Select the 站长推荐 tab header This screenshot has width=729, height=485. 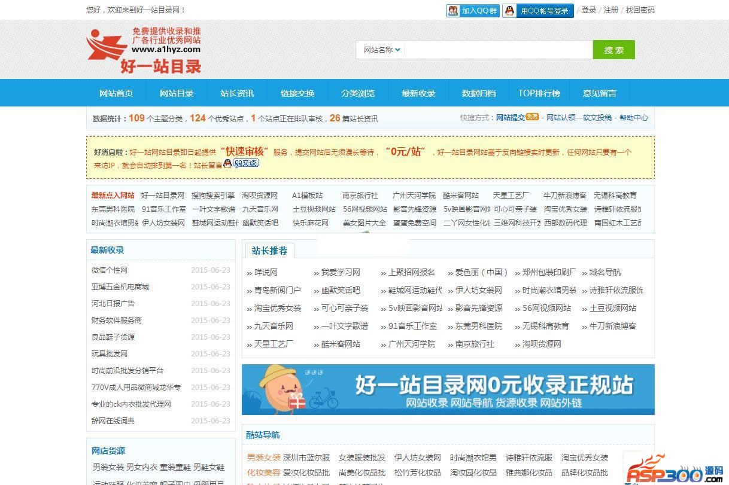coord(269,251)
